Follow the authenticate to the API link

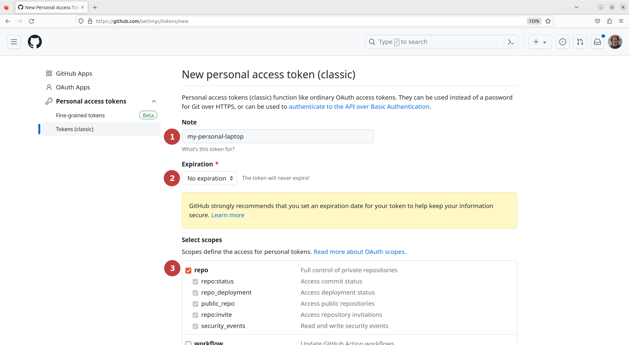[359, 106]
